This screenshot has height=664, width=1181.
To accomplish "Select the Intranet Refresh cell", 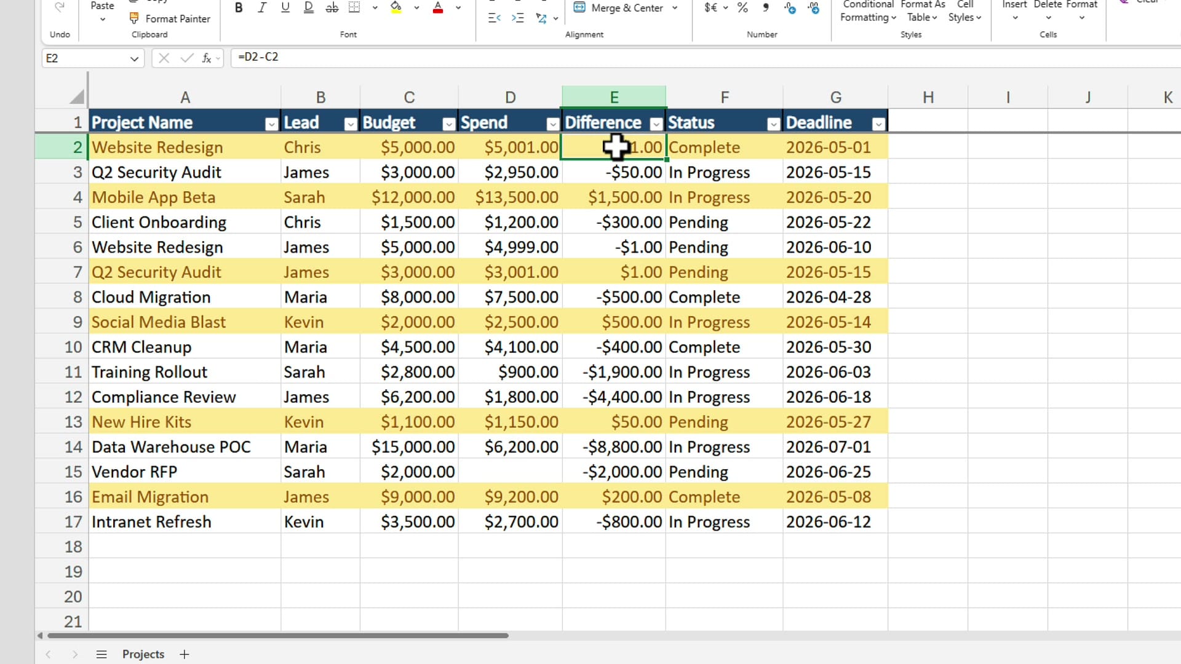I will click(x=185, y=522).
